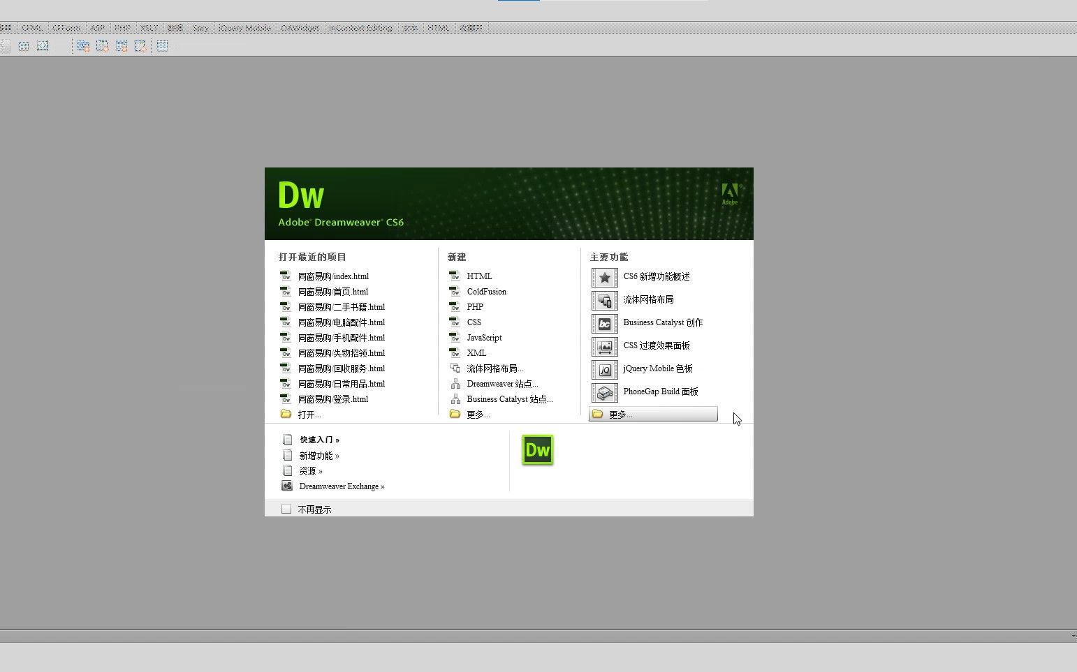Create a new ColdFusion document
The height and width of the screenshot is (672, 1077).
pos(487,292)
